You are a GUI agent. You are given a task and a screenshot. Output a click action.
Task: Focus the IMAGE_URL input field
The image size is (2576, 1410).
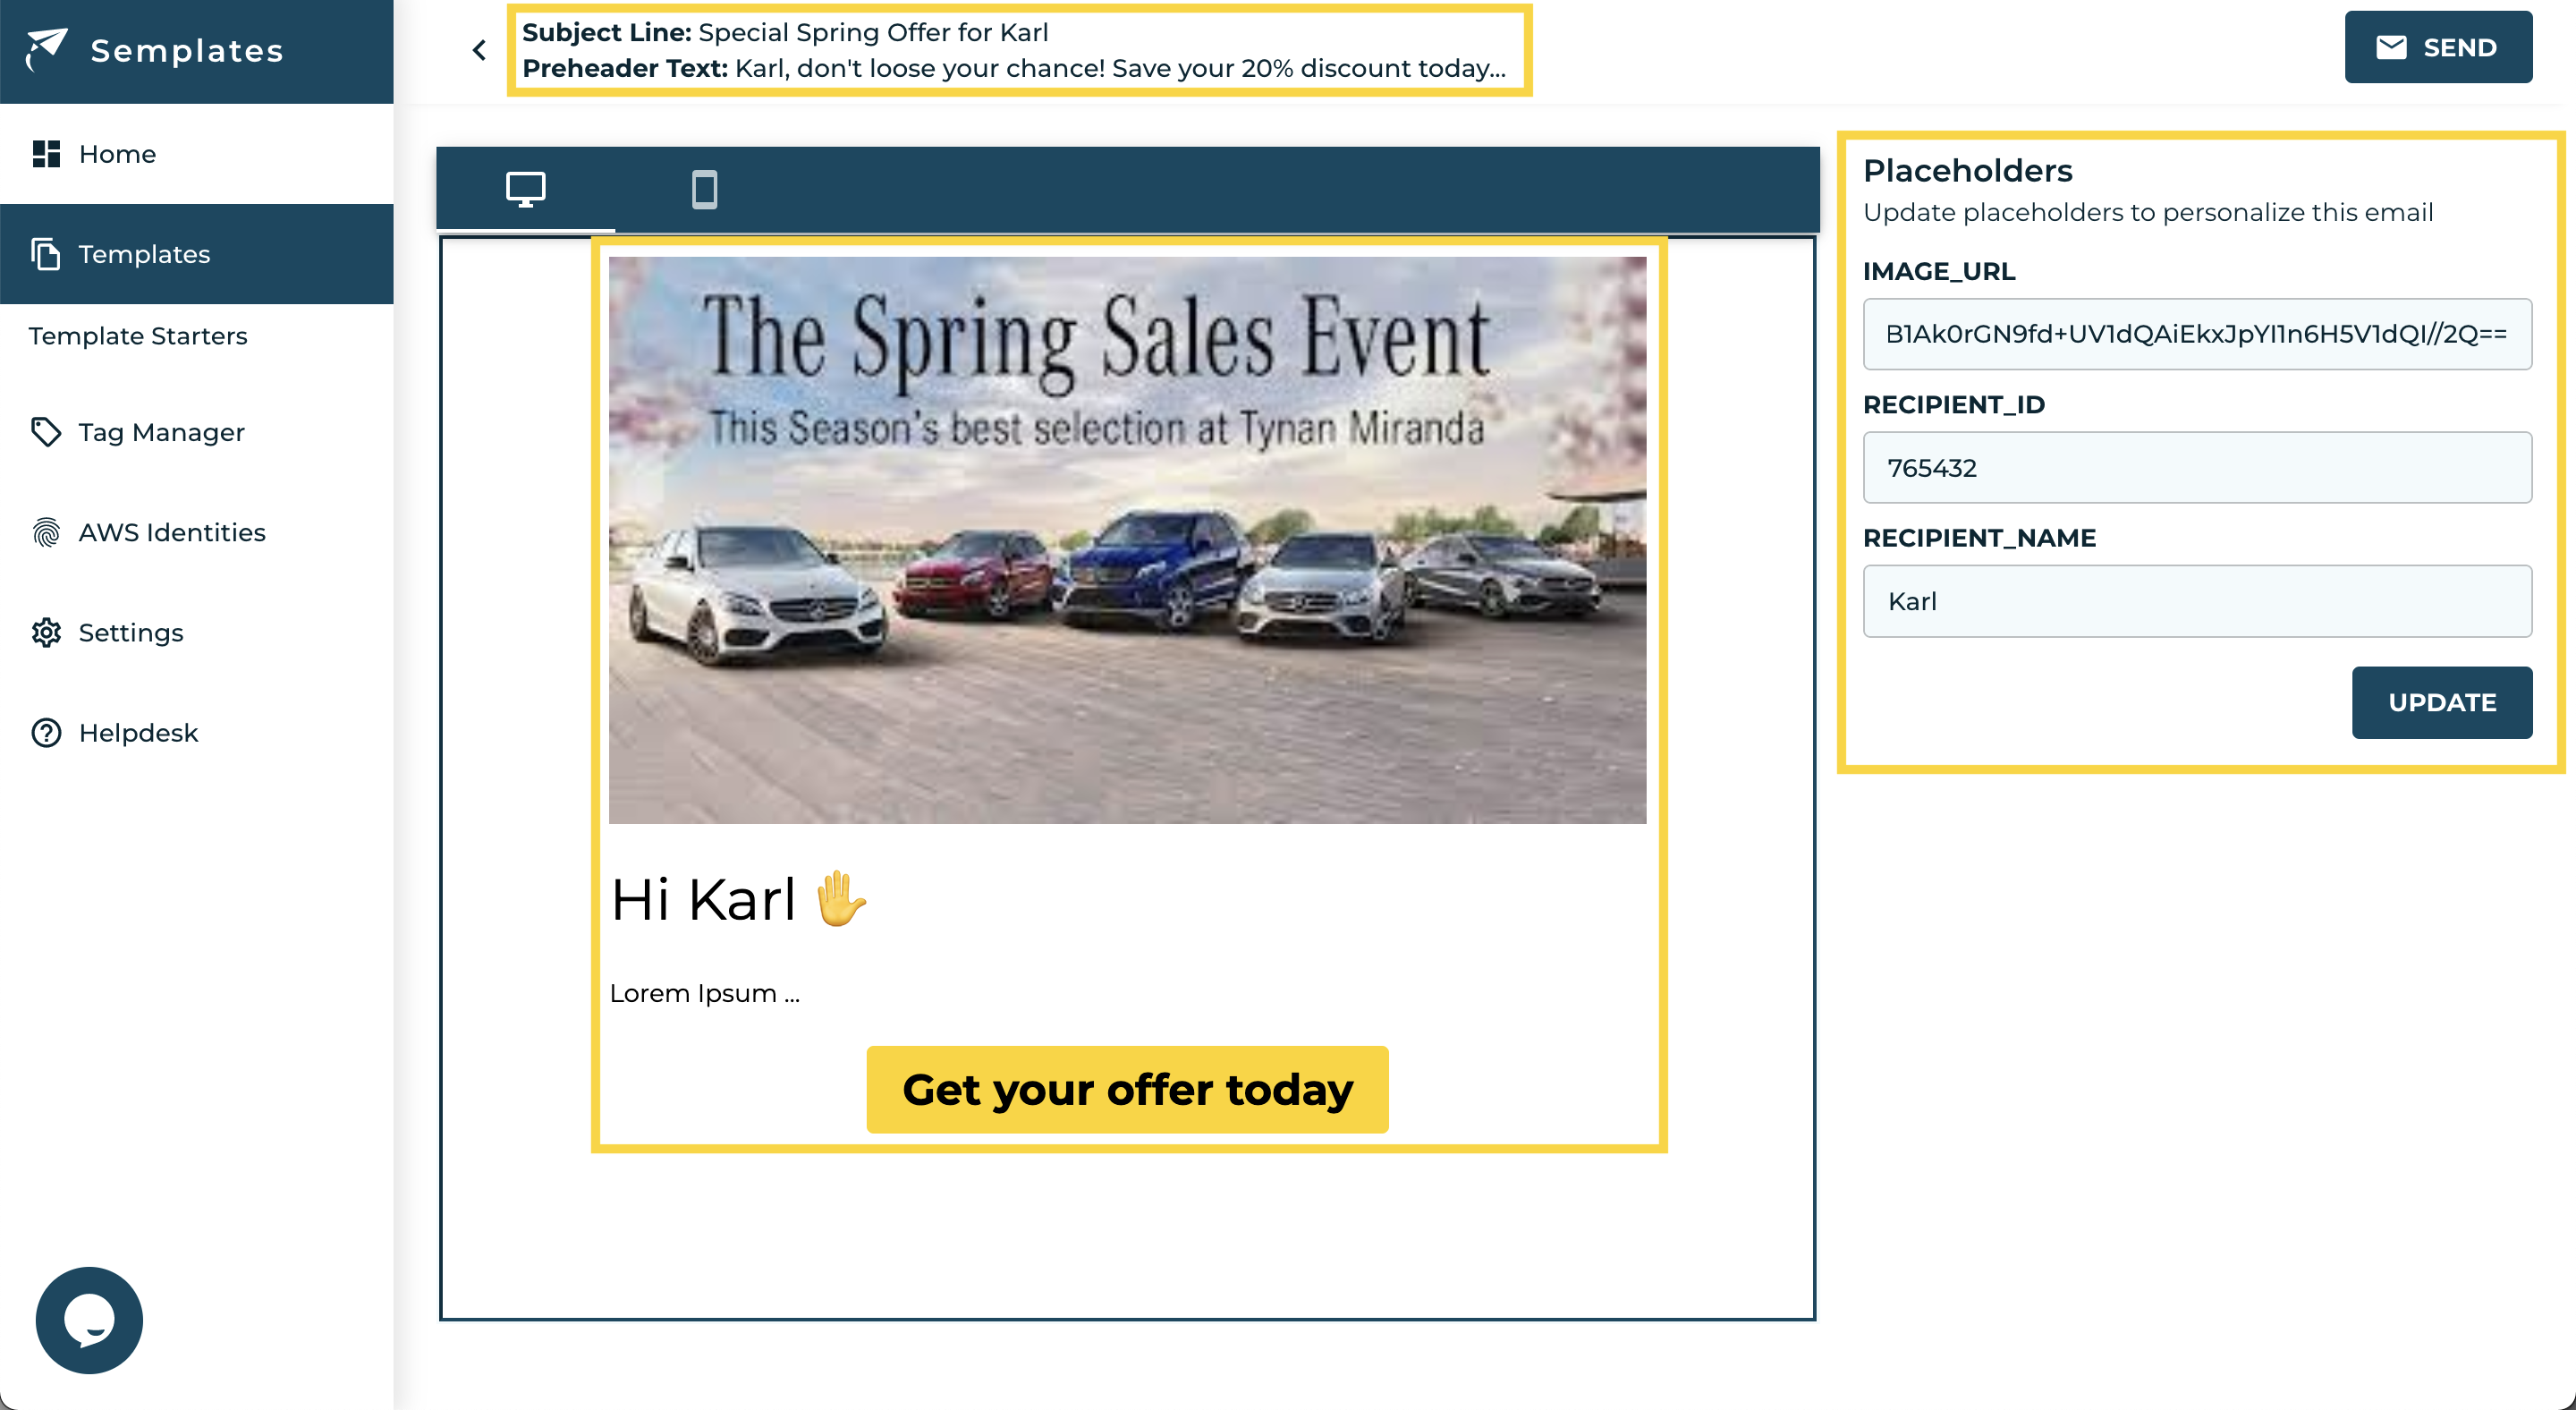2196,334
